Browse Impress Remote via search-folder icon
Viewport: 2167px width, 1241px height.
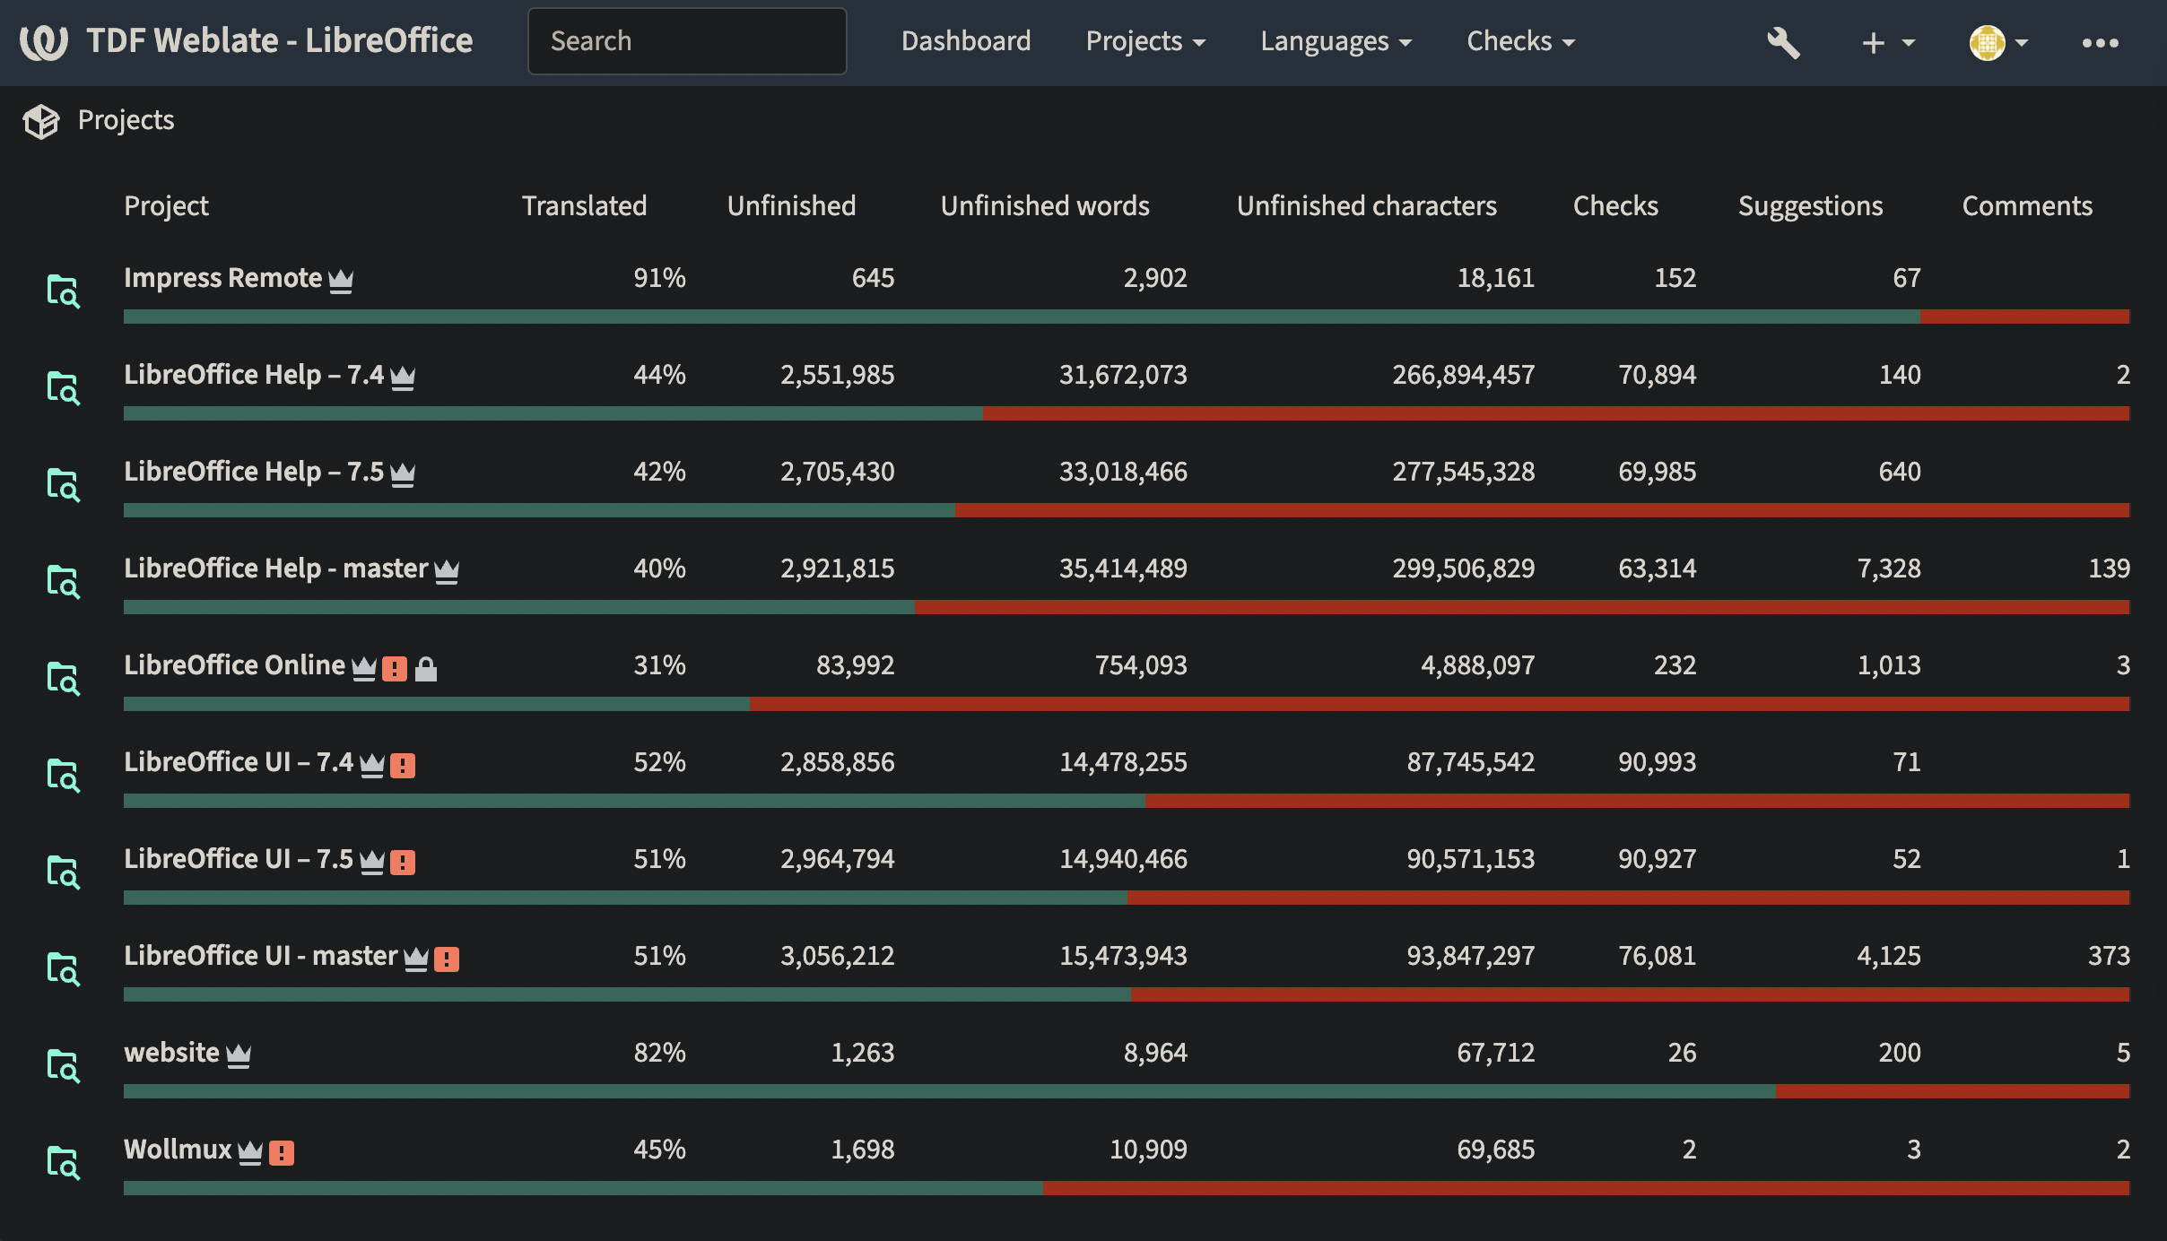[63, 291]
